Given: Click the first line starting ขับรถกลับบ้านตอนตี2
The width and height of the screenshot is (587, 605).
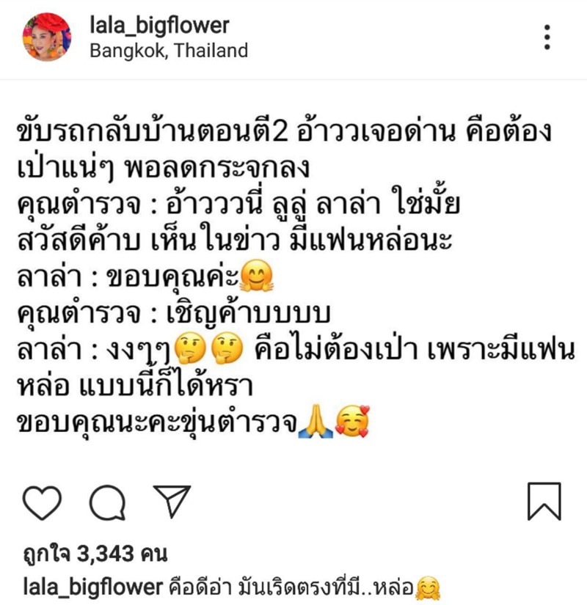Looking at the screenshot, I should [284, 131].
